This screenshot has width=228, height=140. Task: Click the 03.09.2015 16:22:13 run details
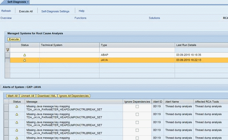tap(189, 60)
